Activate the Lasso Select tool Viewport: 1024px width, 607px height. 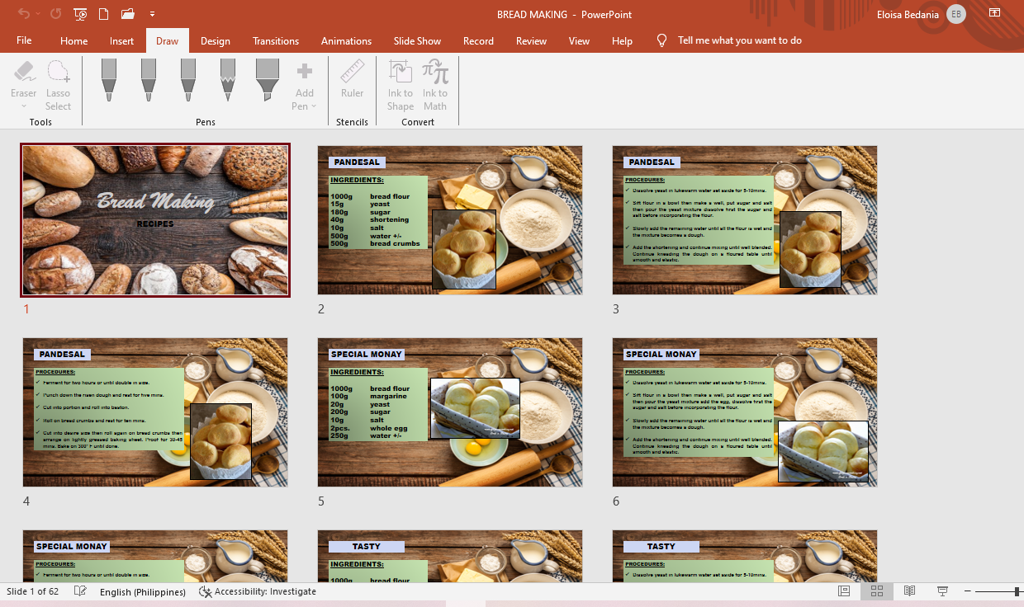(x=58, y=84)
